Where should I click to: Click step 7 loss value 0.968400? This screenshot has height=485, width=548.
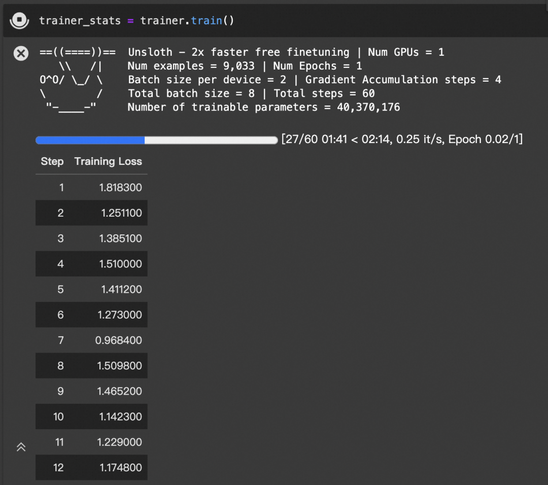click(118, 340)
